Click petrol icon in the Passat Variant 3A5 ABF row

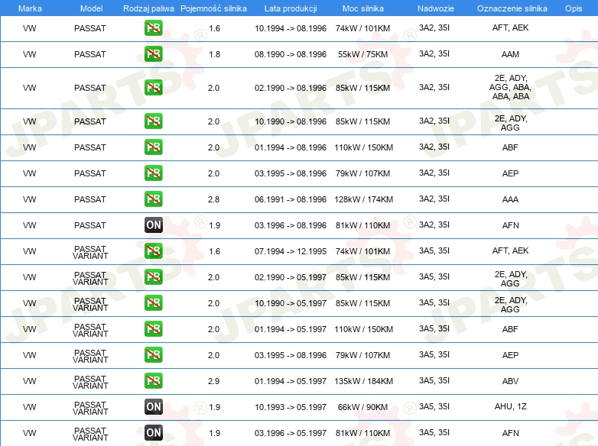coord(153,328)
